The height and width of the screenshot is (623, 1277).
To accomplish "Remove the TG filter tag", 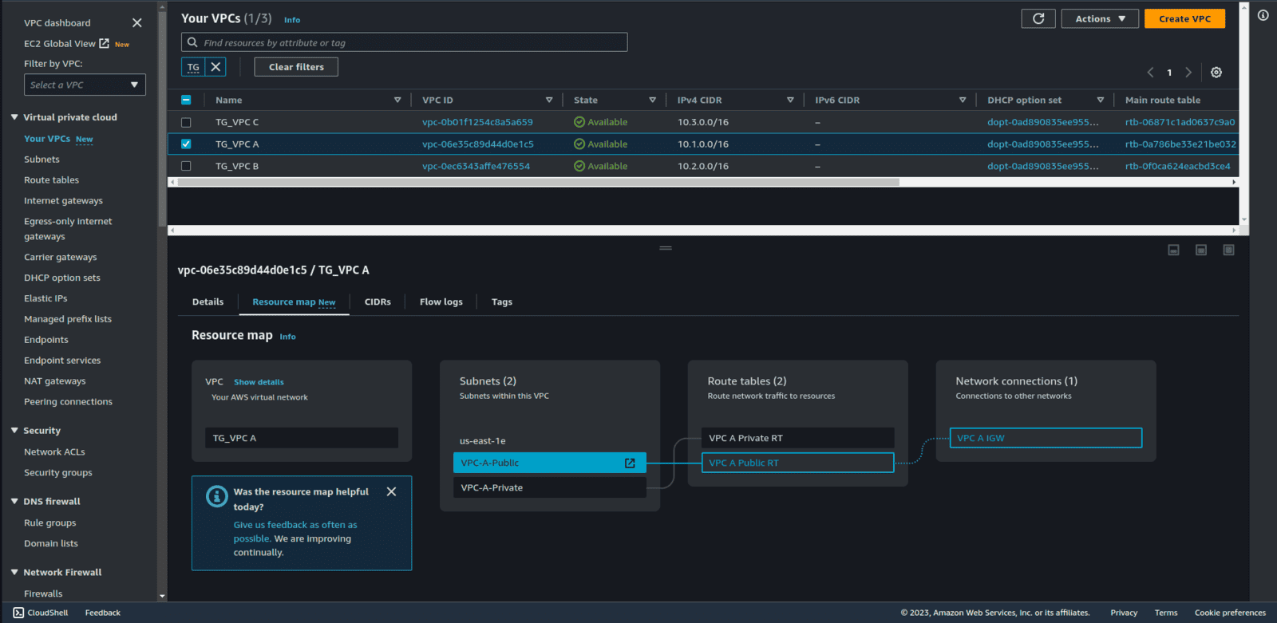I will (215, 67).
